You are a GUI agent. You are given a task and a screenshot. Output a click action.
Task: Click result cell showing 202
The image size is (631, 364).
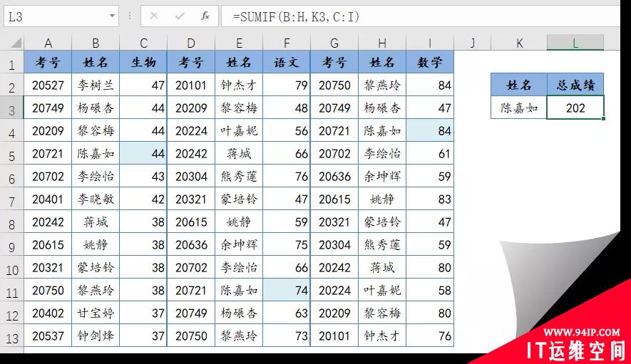(x=575, y=108)
